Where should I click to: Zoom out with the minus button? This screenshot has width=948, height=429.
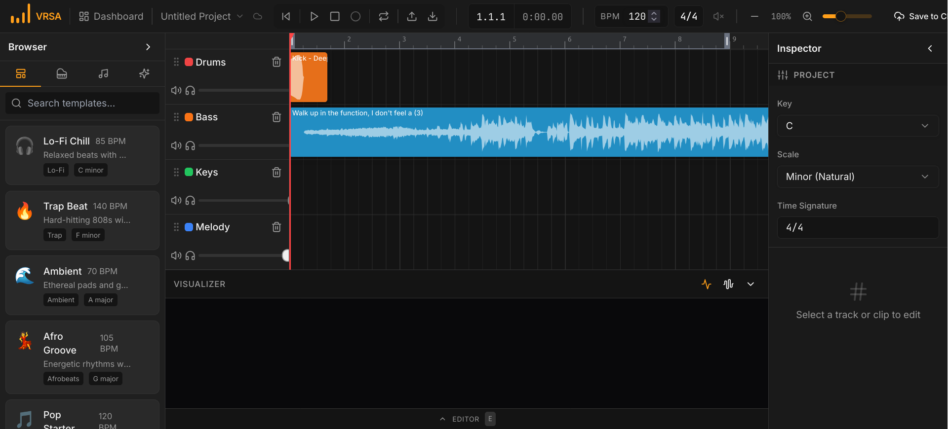point(754,16)
